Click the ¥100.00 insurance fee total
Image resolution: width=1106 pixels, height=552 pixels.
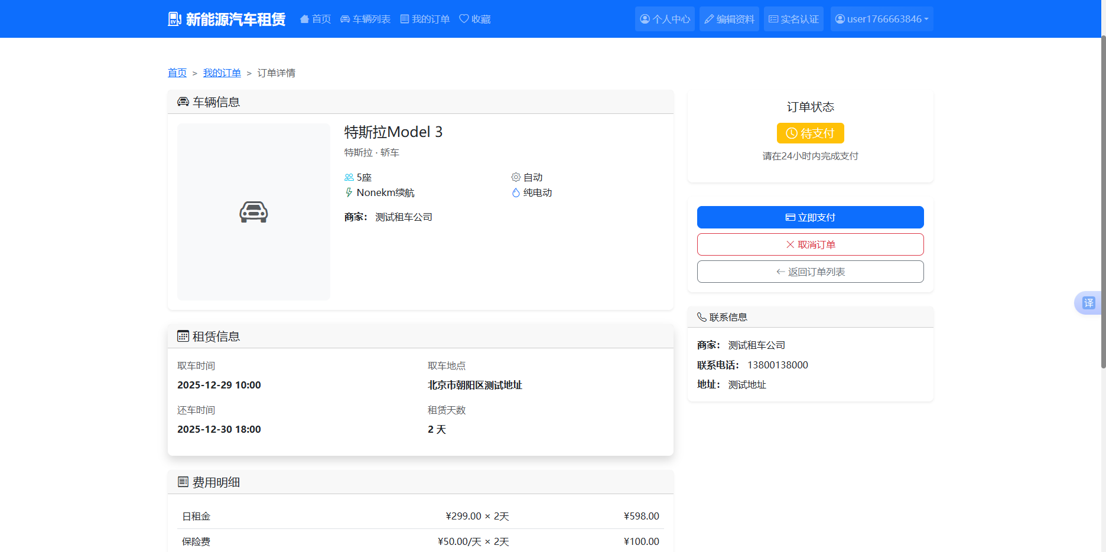642,541
